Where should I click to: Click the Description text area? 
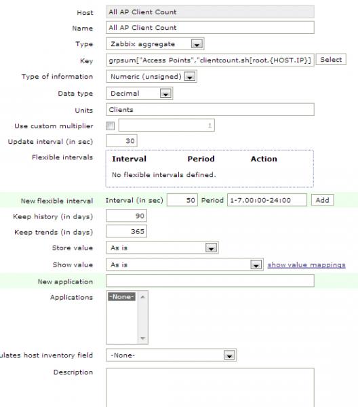coord(210,387)
